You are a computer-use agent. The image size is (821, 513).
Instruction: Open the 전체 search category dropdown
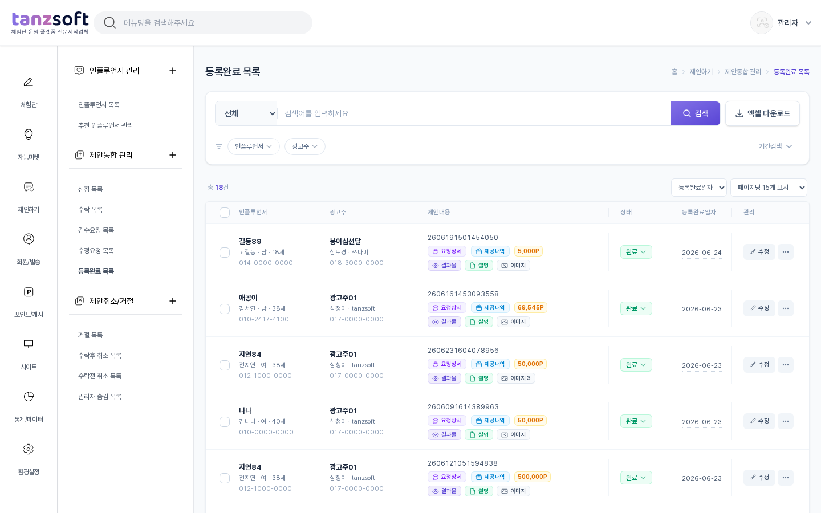click(246, 113)
